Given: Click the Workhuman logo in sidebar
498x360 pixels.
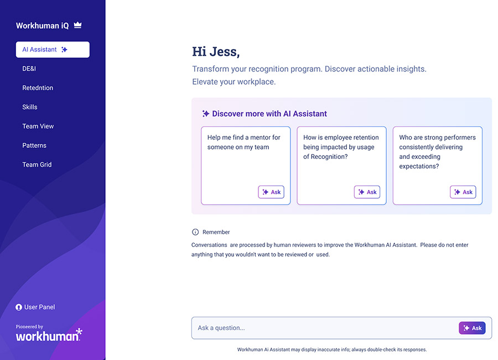Looking at the screenshot, I should tap(49, 335).
